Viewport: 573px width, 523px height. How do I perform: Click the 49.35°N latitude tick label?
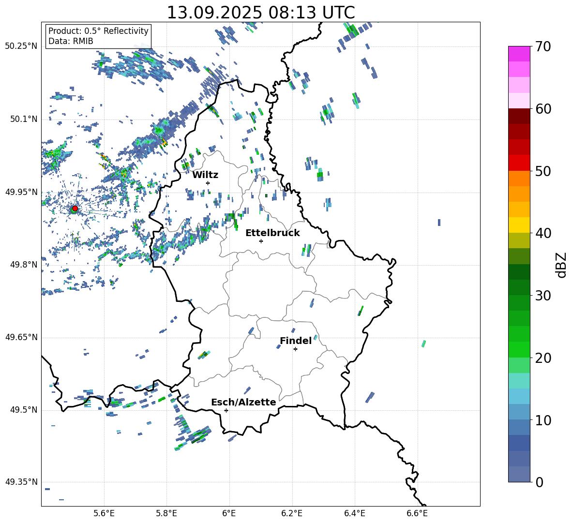(21, 482)
